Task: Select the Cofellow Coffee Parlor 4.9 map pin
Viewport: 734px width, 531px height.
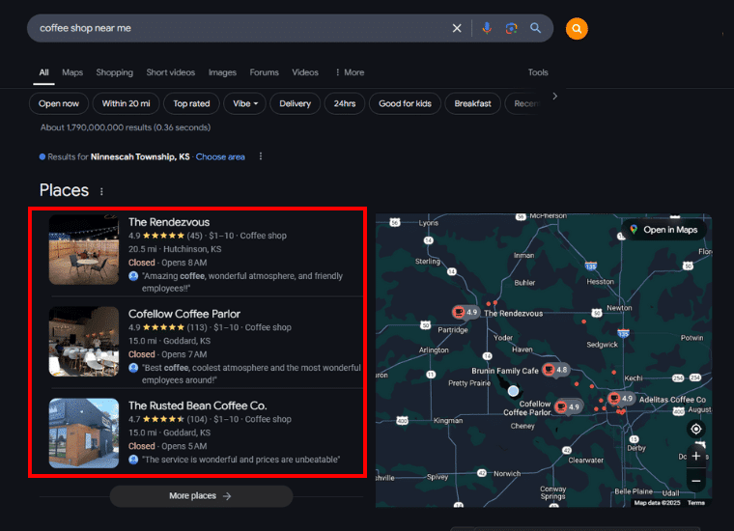Action: (x=568, y=406)
